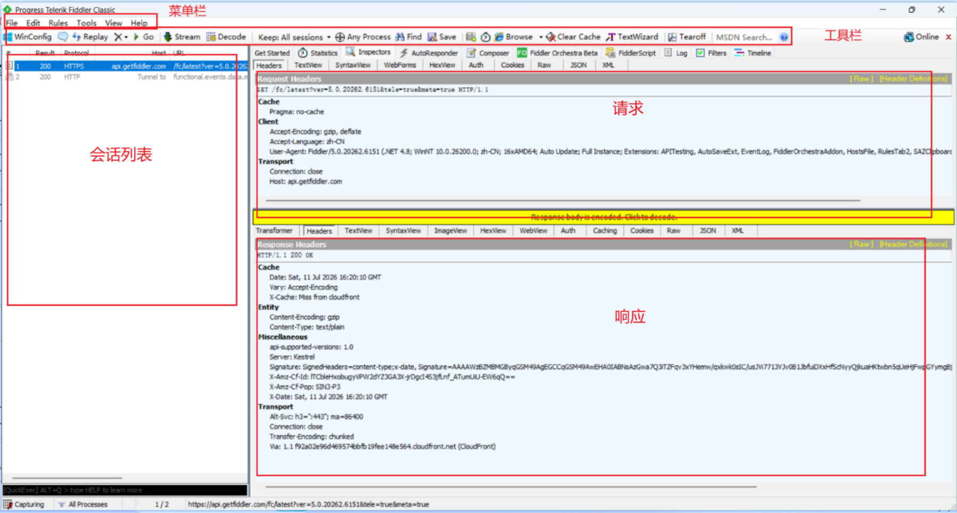This screenshot has height=513, width=957.
Task: Select the request WebForms inspector tab
Action: point(400,65)
